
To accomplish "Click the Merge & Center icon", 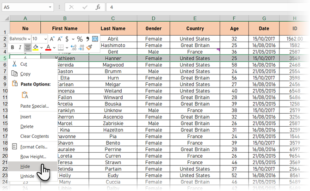I will click(95, 39).
